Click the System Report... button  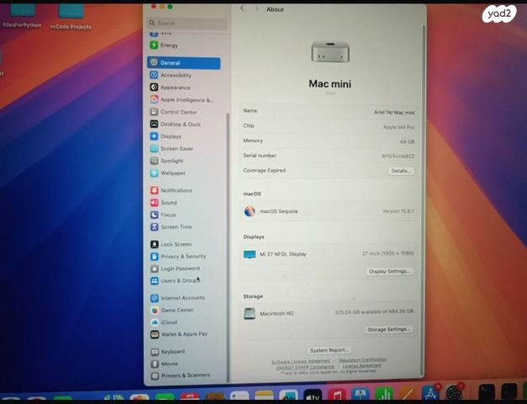pos(329,350)
